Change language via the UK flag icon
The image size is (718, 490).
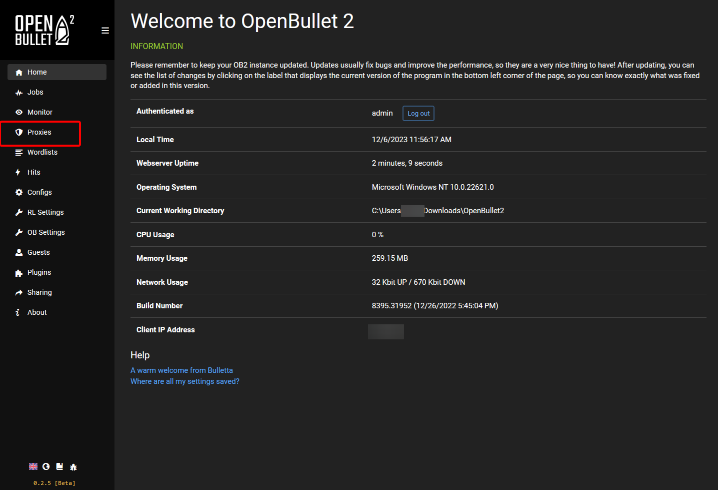tap(33, 466)
